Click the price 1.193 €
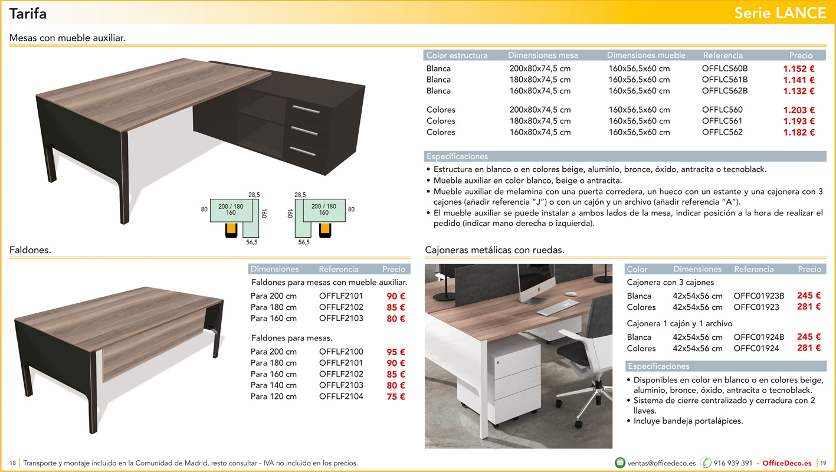The width and height of the screenshot is (836, 472). point(799,121)
